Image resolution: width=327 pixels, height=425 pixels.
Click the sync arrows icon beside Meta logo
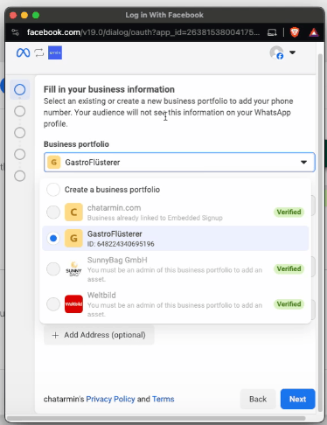click(39, 52)
